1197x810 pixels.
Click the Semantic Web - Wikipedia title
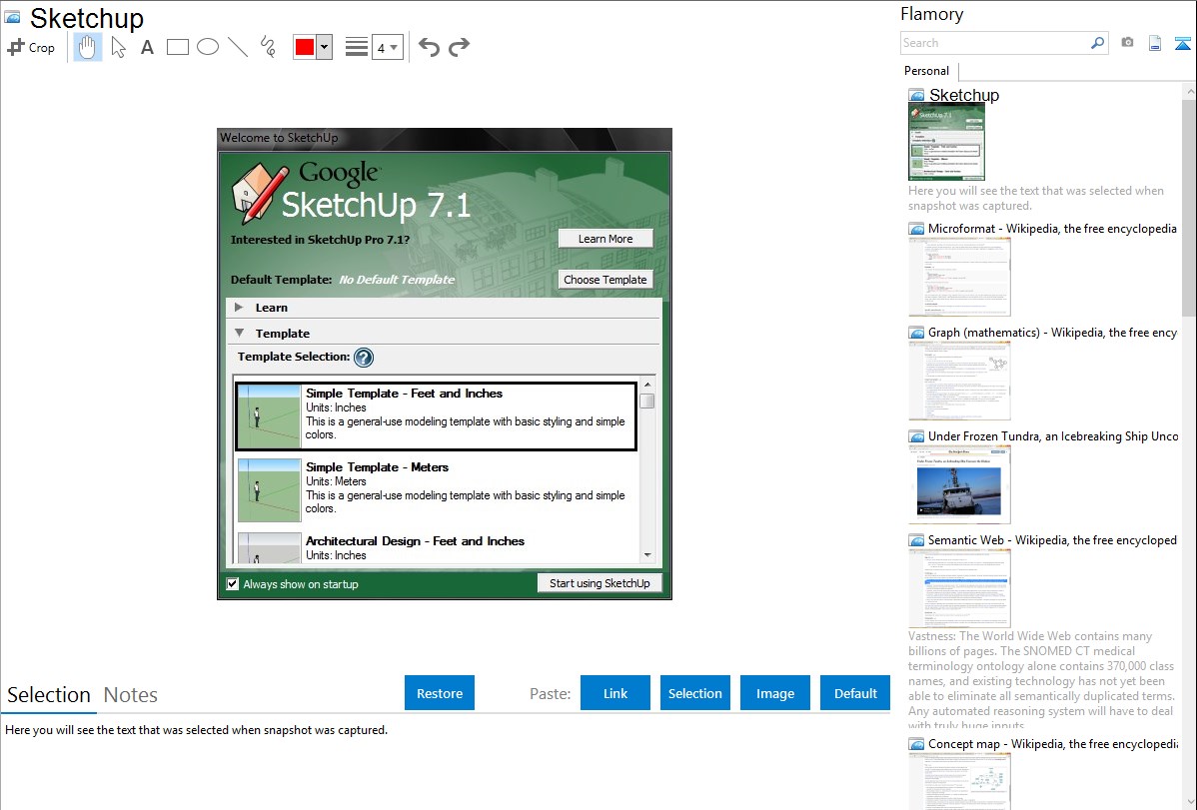[x=1052, y=539]
